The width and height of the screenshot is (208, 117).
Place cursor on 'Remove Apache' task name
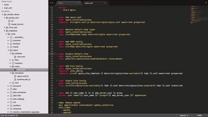click(73, 103)
